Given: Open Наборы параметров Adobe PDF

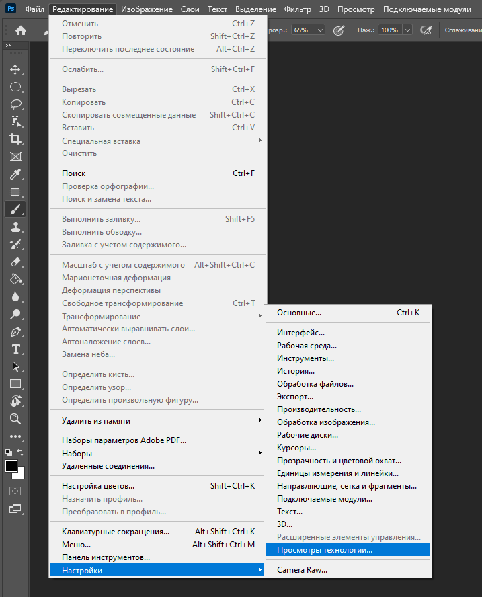Looking at the screenshot, I should tap(157, 440).
